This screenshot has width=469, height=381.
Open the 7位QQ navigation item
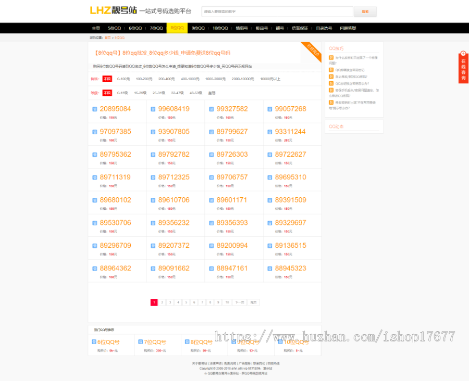pyautogui.click(x=156, y=28)
